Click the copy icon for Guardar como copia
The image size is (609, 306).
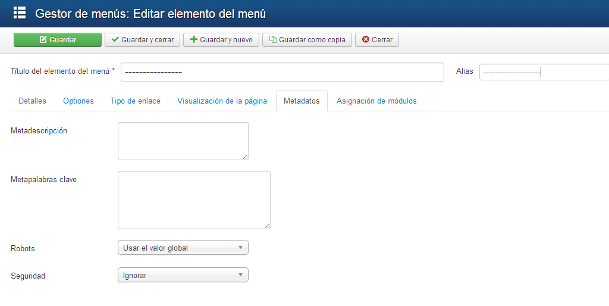point(272,40)
